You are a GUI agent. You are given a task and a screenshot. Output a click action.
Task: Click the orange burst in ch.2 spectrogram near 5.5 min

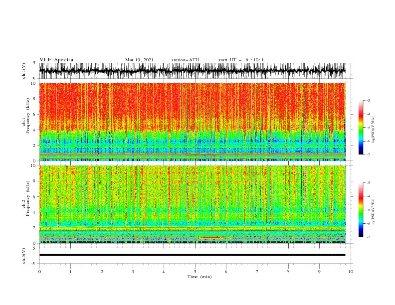click(211, 238)
